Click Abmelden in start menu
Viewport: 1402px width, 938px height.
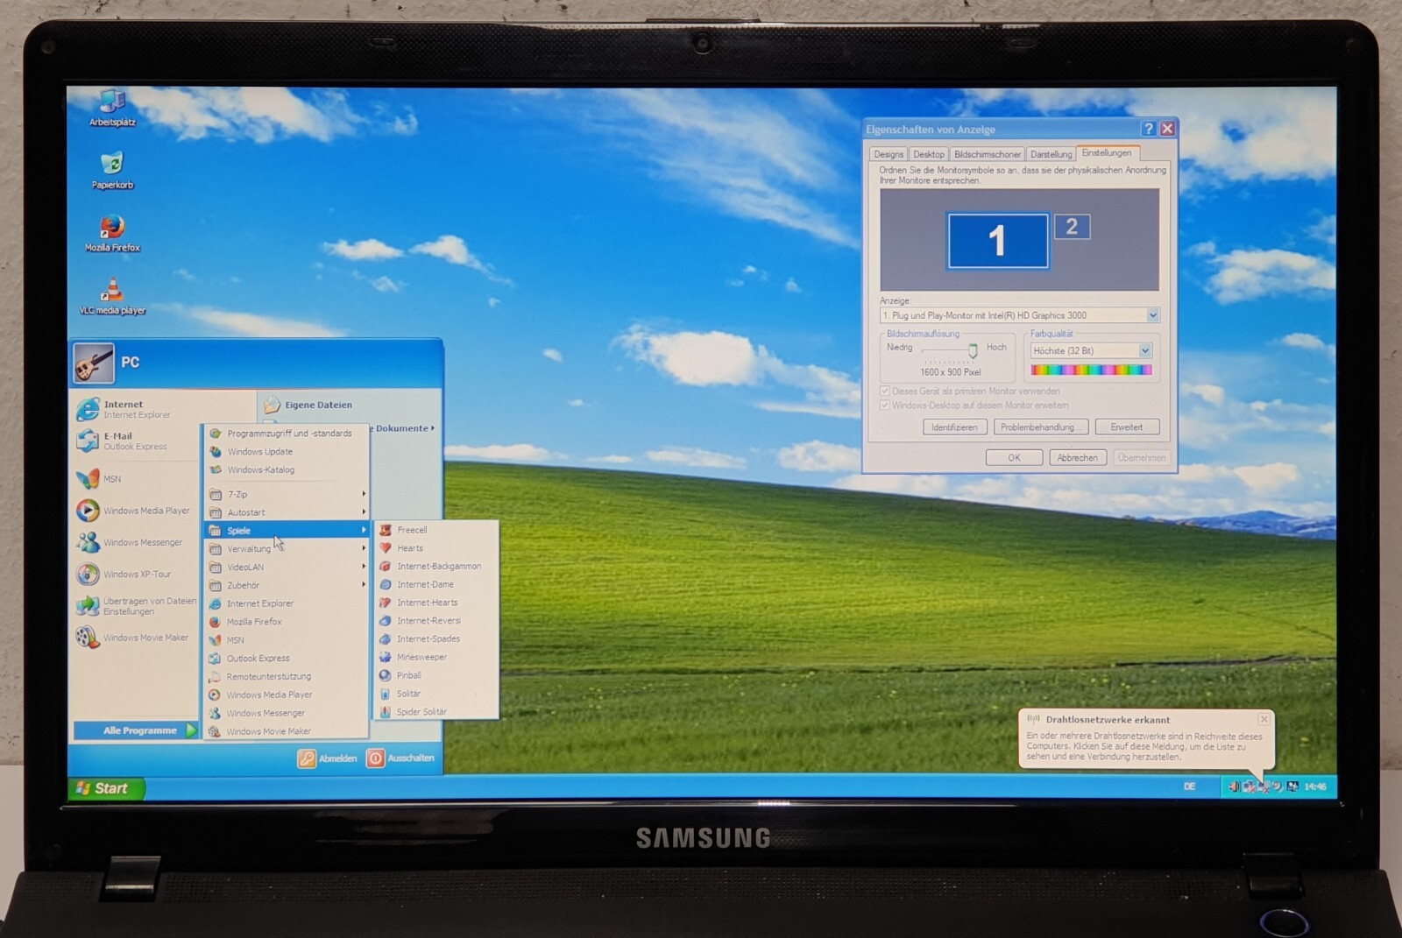pos(327,758)
